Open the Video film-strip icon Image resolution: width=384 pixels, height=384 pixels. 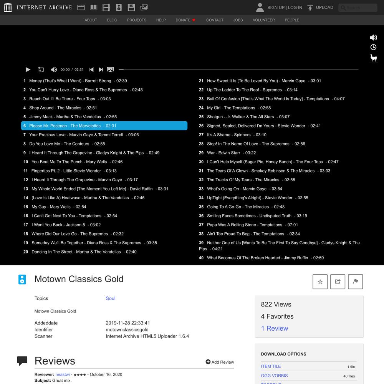point(106,7)
